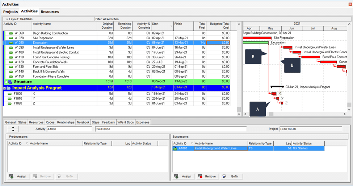Sort by the Budgeted Total Cost header
Screen dimensions: 353x186
pos(218,26)
